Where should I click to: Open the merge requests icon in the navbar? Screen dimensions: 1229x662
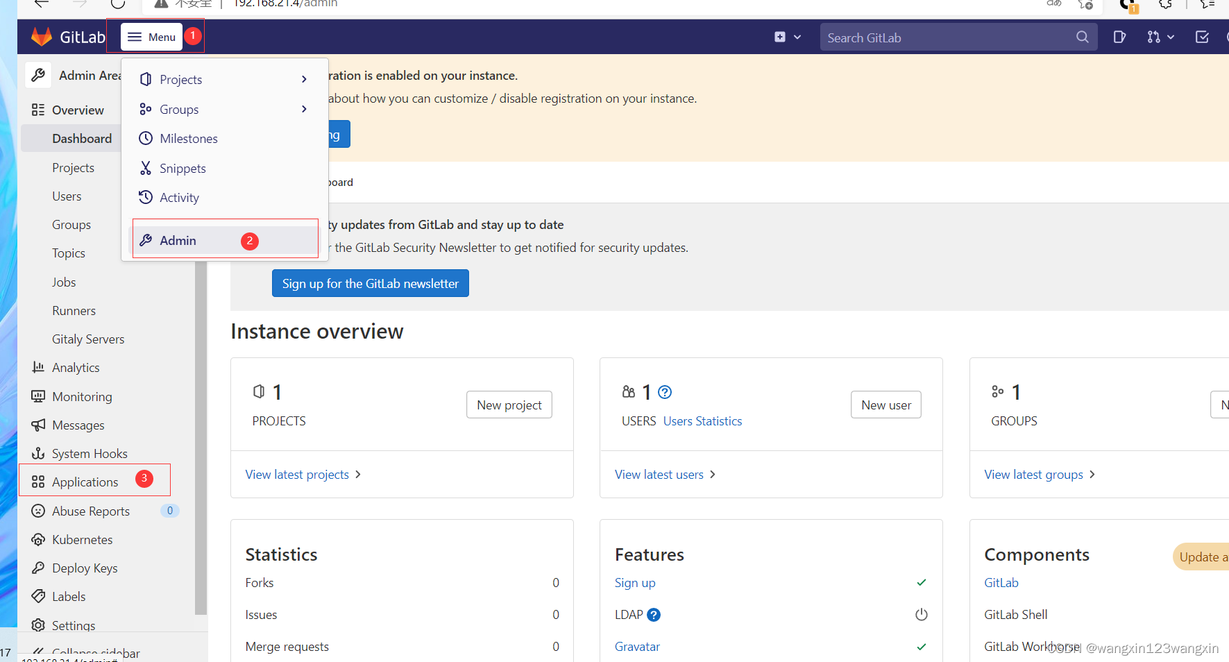[x=1154, y=37]
